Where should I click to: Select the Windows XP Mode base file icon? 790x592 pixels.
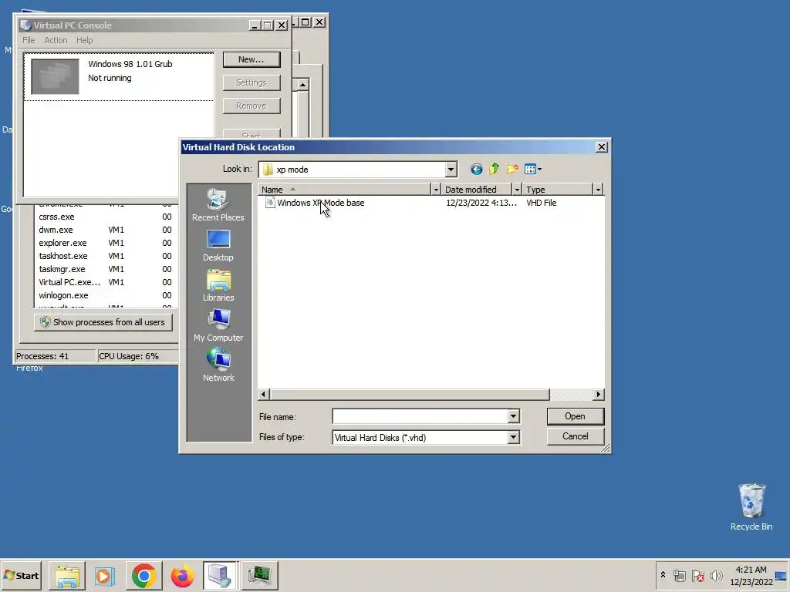(270, 203)
